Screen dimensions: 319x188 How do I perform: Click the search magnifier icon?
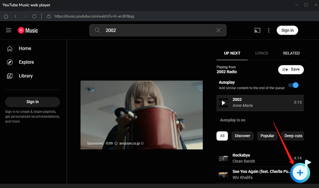[x=97, y=30]
